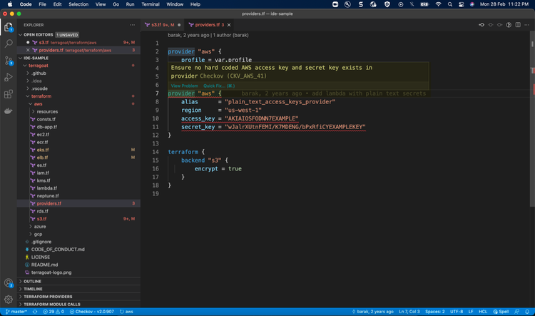Switch to the s3.tf editor tab
Viewport: 535px width, 316px height.
click(155, 24)
